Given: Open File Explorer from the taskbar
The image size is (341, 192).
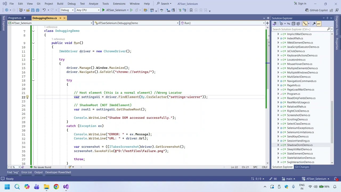Looking at the screenshot, I should tap(46, 187).
